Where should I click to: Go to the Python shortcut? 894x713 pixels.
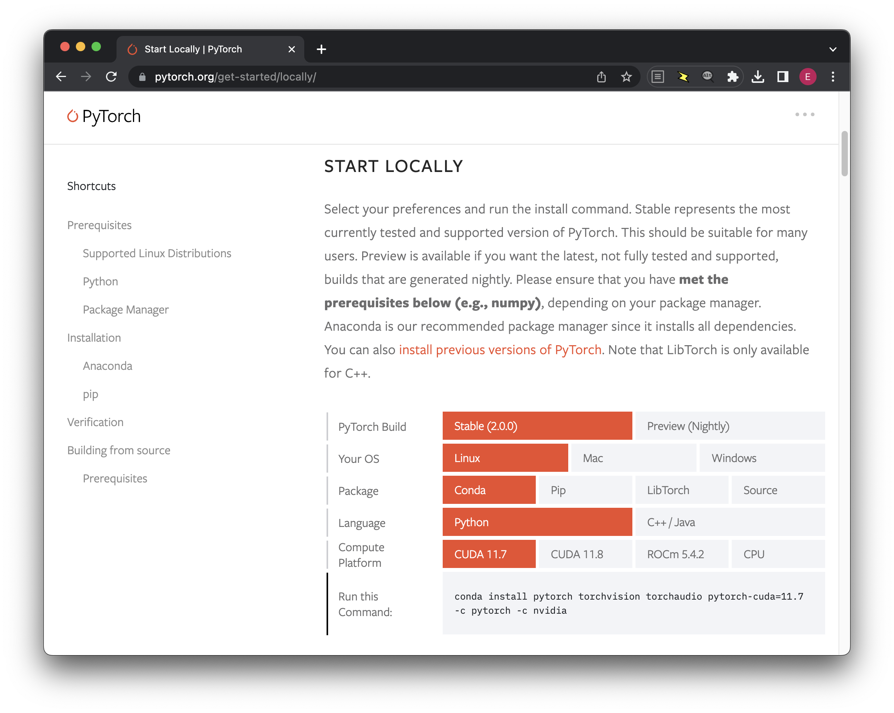point(101,281)
